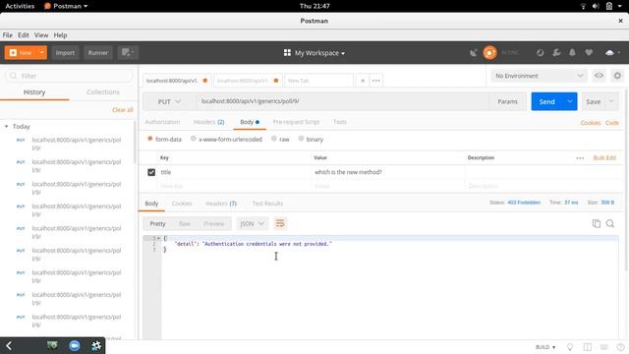Open form-data column options ellipsis
The width and height of the screenshot is (629, 354).
[580, 158]
